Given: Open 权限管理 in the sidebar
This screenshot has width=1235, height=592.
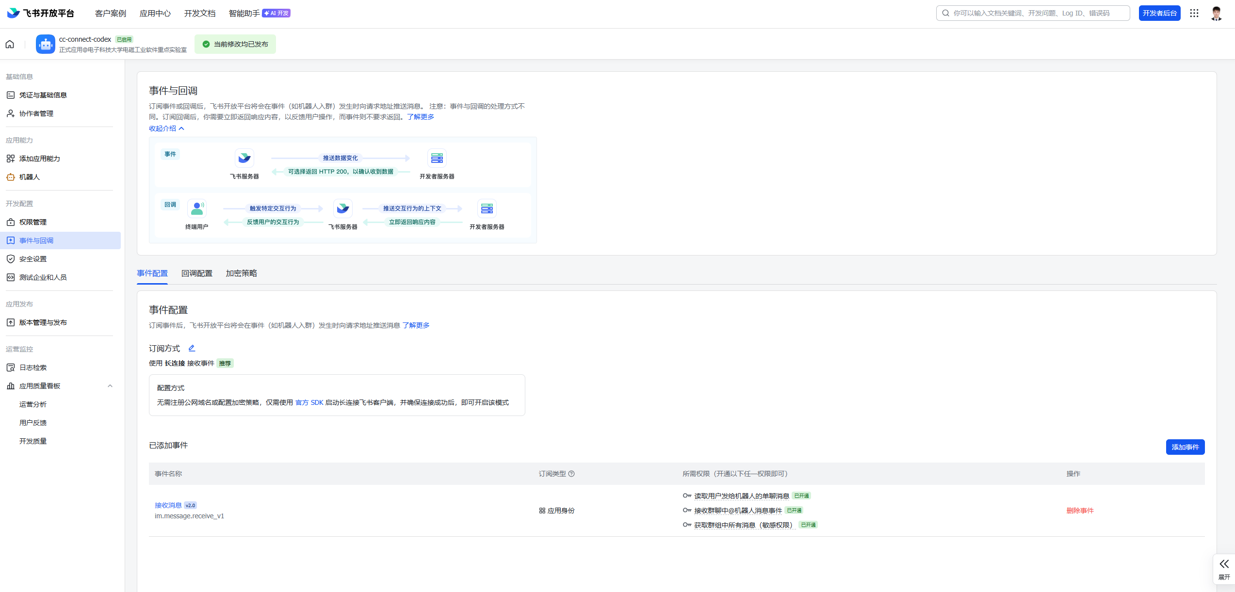Looking at the screenshot, I should pyautogui.click(x=33, y=222).
